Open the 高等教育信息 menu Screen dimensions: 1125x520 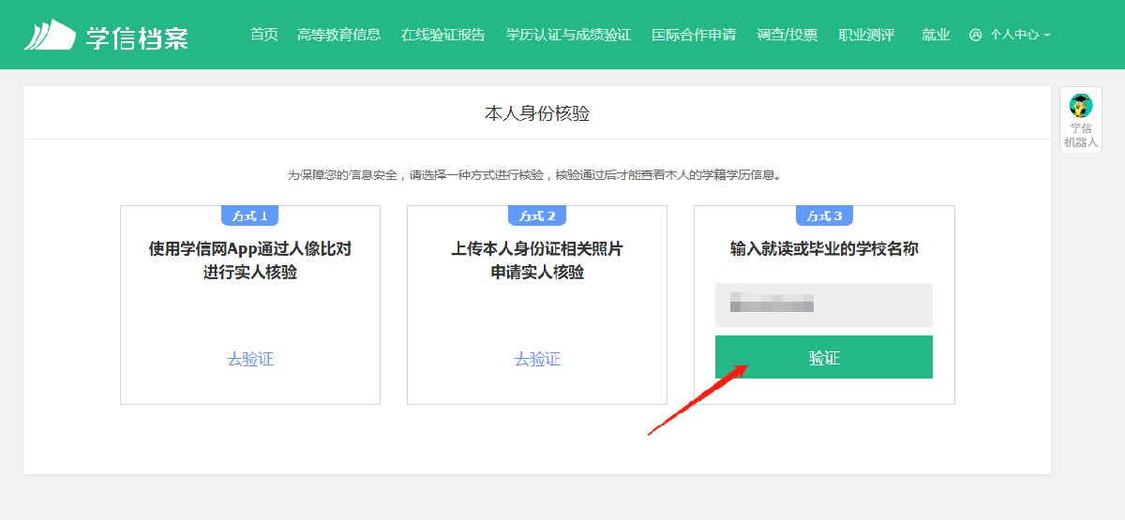pos(338,35)
